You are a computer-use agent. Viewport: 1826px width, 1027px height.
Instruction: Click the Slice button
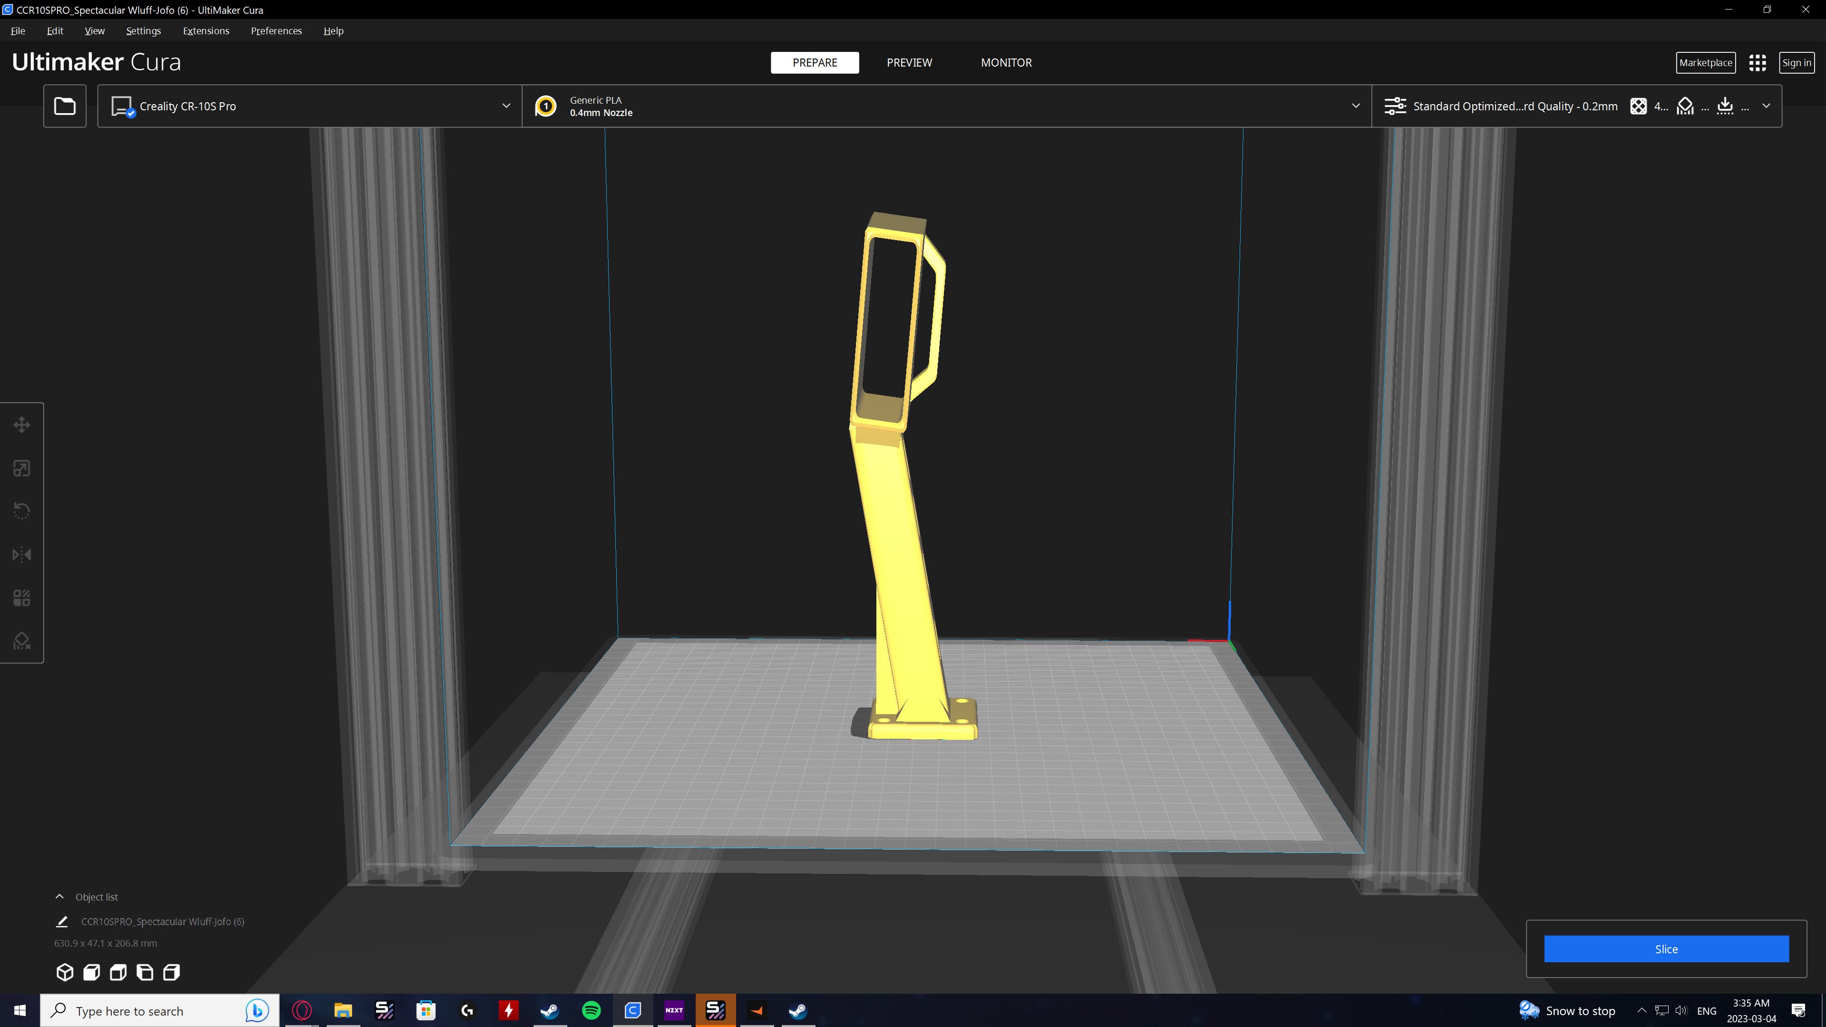(x=1666, y=949)
